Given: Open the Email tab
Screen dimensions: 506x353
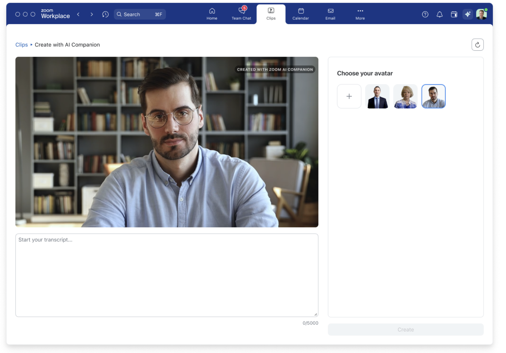Looking at the screenshot, I should pos(330,14).
